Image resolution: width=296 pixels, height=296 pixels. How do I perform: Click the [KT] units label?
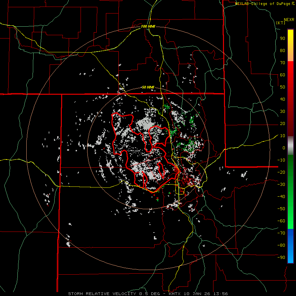tap(281, 23)
